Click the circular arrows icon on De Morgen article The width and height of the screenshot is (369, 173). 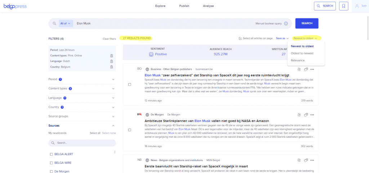[299, 115]
